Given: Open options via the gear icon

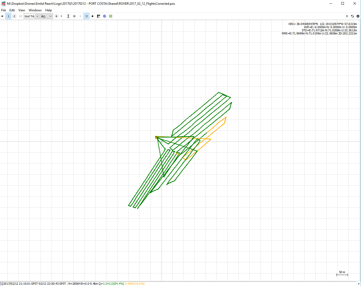Looking at the screenshot, I should click(x=358, y=16).
